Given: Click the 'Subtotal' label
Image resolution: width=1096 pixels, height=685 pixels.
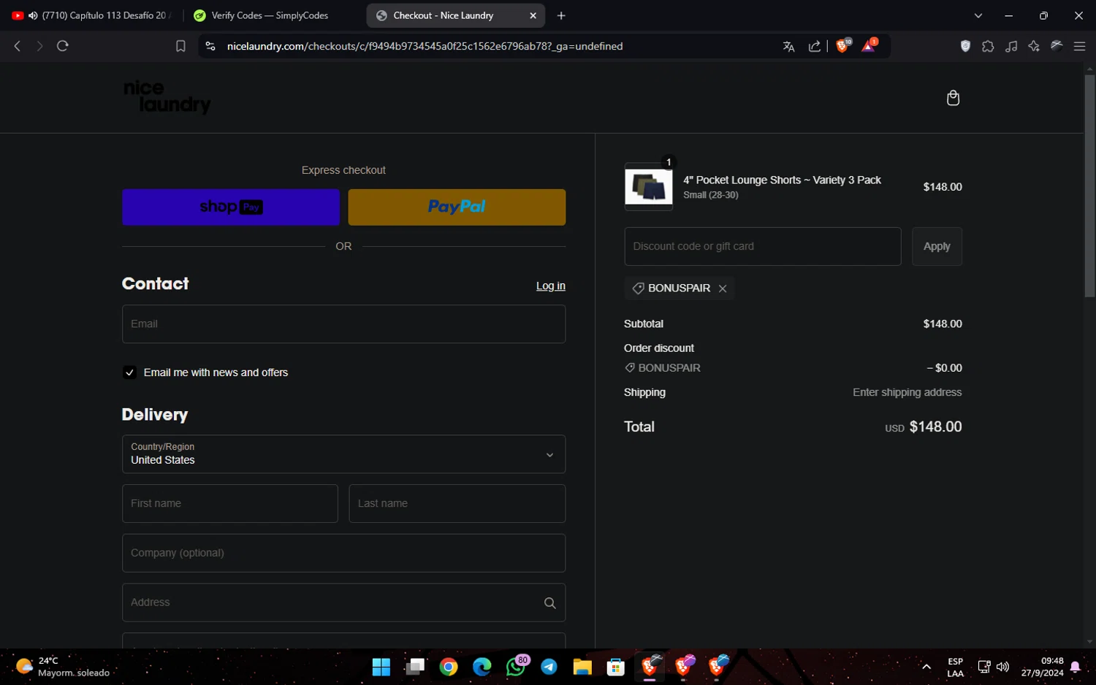Looking at the screenshot, I should 644,324.
